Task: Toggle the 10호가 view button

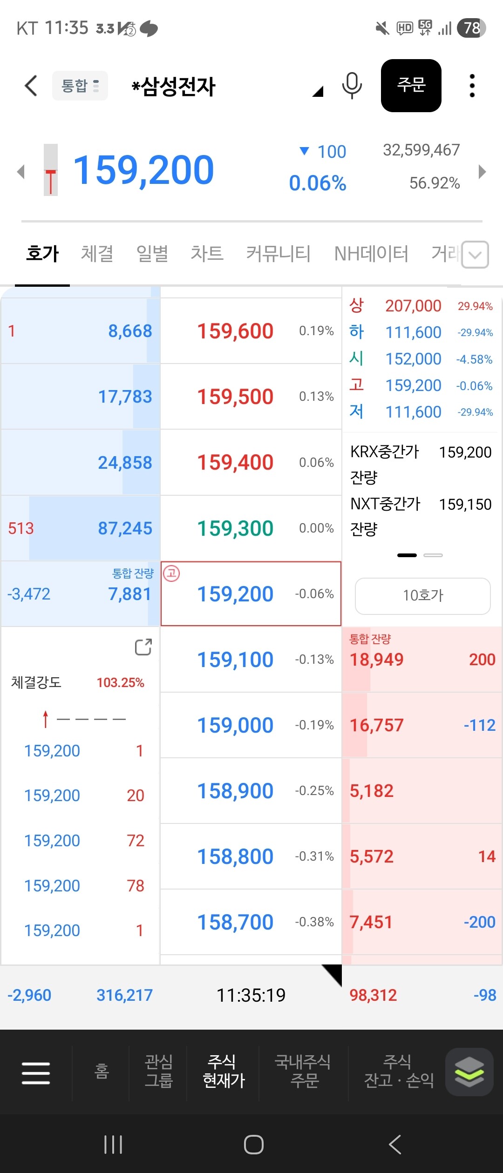Action: coord(423,596)
